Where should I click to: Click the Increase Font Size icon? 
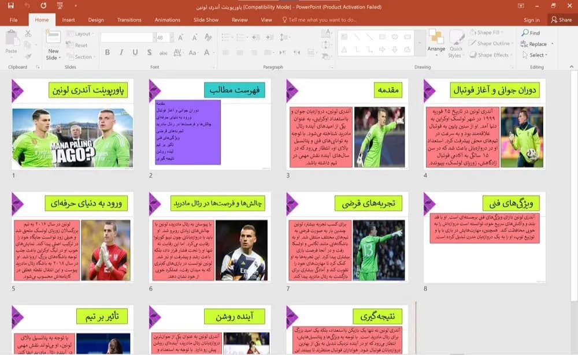point(180,37)
